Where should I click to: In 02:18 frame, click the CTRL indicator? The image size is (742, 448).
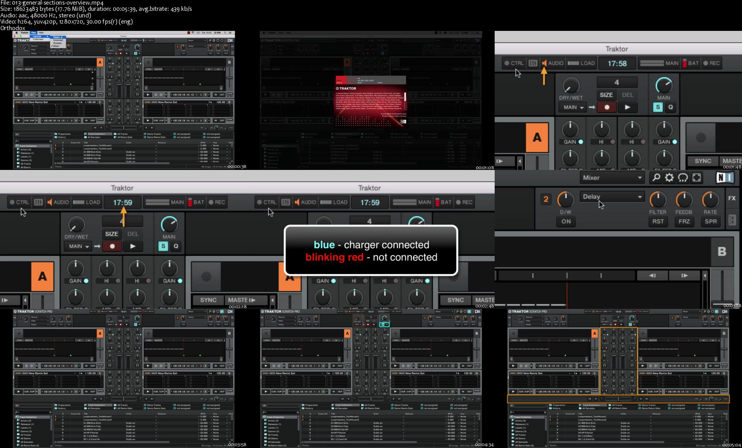(x=19, y=202)
